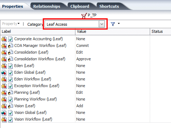Click the Label column header
Viewport: 171px width, 128px height.
(38, 31)
